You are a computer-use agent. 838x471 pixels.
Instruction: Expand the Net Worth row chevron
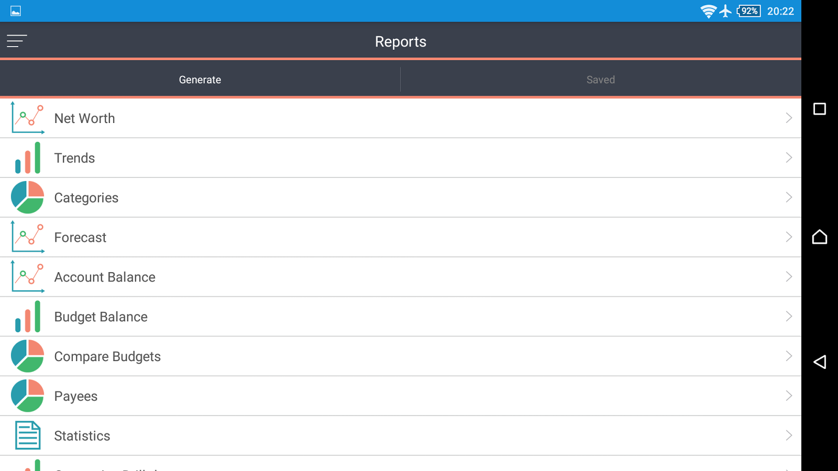point(788,118)
